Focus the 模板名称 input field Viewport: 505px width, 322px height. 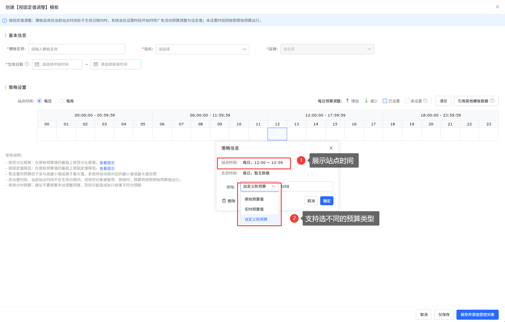77,49
